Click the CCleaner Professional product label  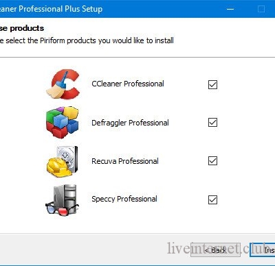coord(128,84)
